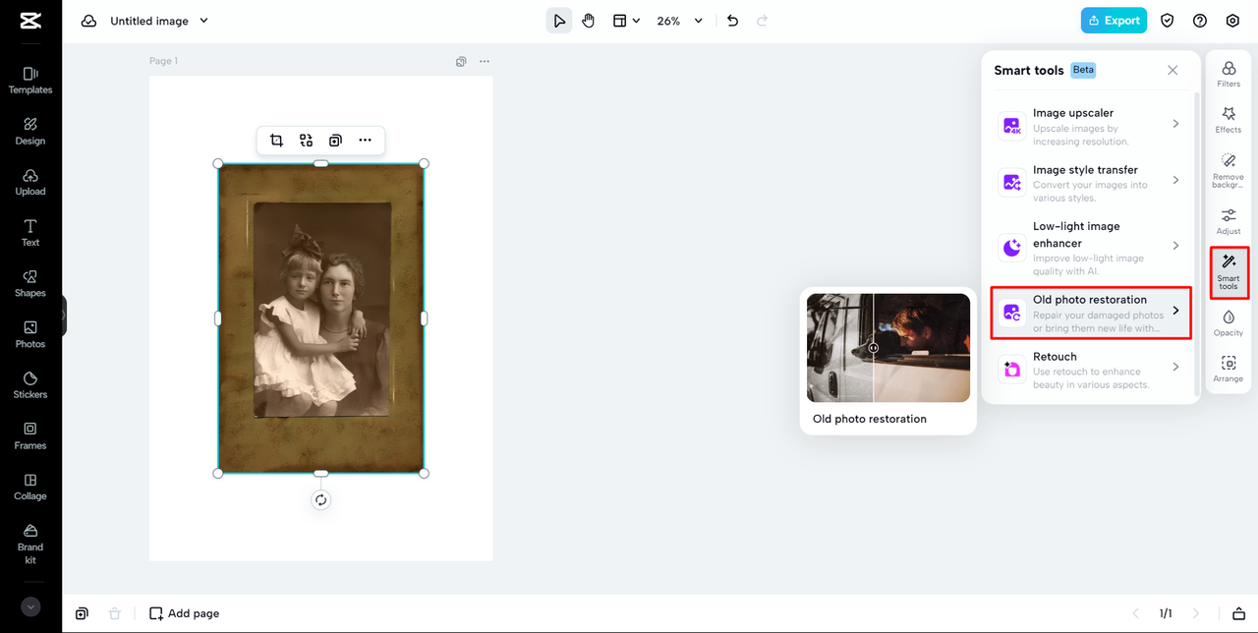The height and width of the screenshot is (633, 1258).
Task: Go to next page arrow
Action: pos(1196,613)
